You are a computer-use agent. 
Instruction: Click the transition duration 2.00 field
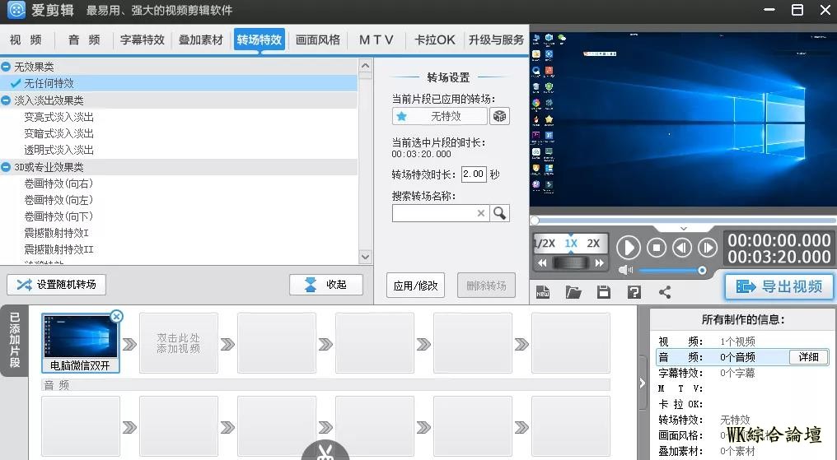[474, 174]
